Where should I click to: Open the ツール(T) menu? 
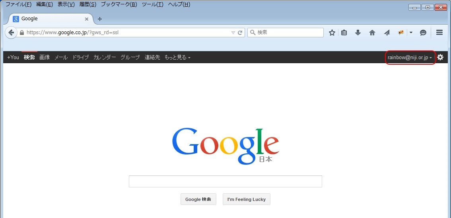click(x=152, y=4)
